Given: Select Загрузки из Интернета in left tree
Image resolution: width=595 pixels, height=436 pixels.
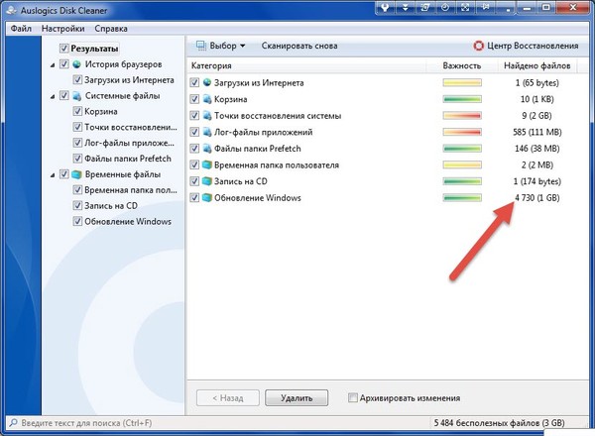Looking at the screenshot, I should tap(129, 80).
